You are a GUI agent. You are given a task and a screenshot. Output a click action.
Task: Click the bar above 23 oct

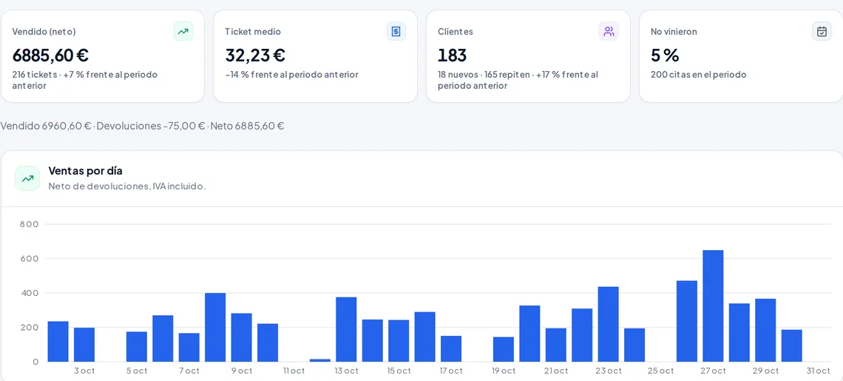point(608,324)
